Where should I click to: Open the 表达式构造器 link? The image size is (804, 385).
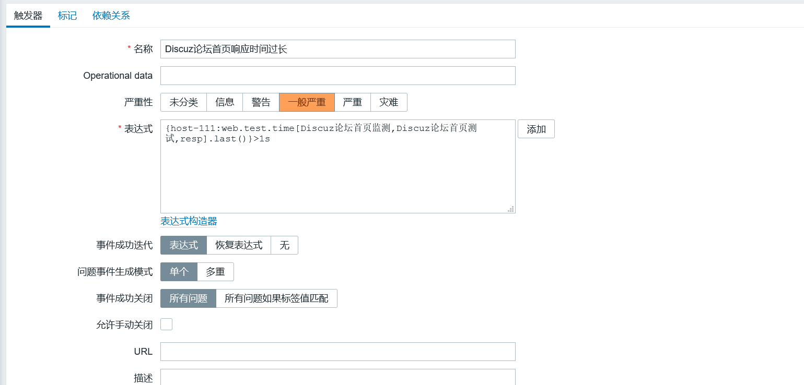(x=189, y=221)
